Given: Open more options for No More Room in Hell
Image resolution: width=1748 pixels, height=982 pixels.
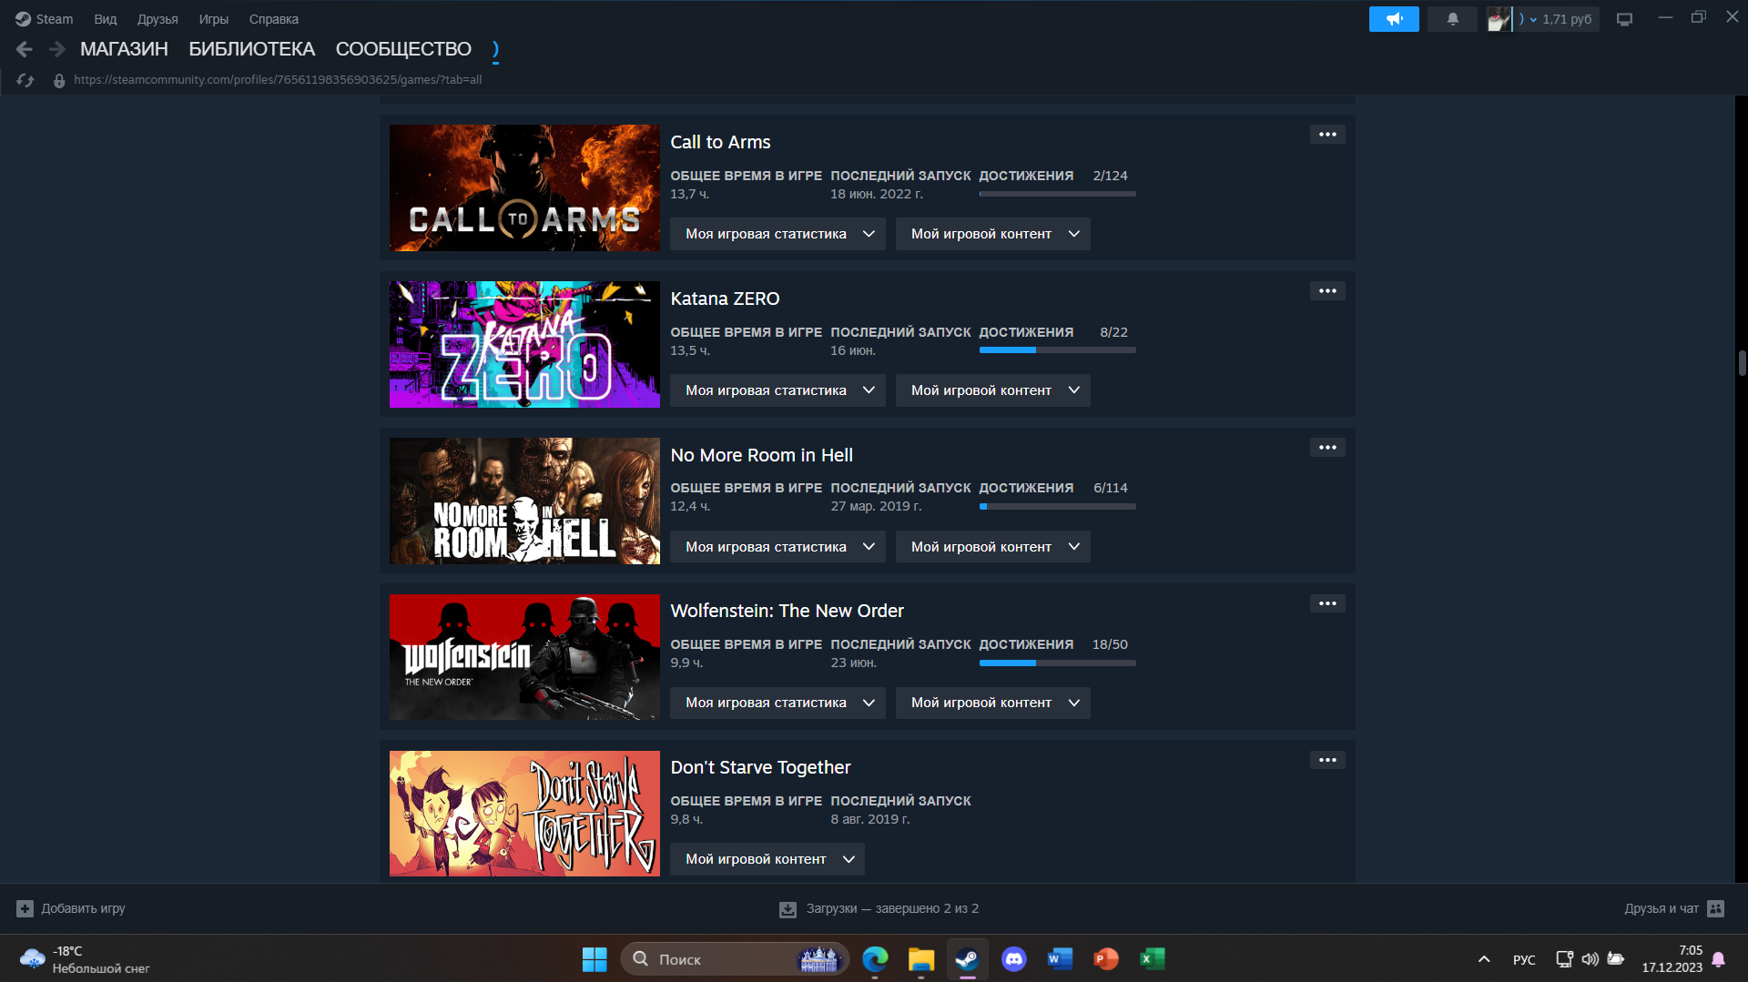Looking at the screenshot, I should pyautogui.click(x=1327, y=448).
